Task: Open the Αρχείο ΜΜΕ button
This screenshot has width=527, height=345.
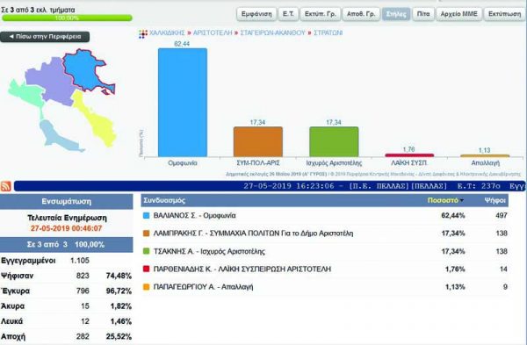Action: tap(458, 14)
